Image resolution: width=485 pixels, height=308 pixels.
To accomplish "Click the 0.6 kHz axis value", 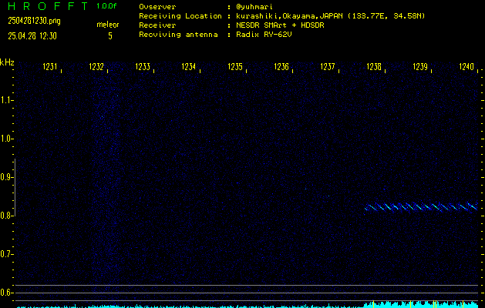I will tap(6, 293).
